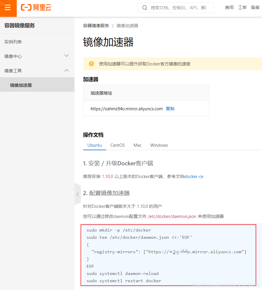Expand the 镜像中心 sidebar section
This screenshot has height=290, width=262.
pyautogui.click(x=37, y=56)
